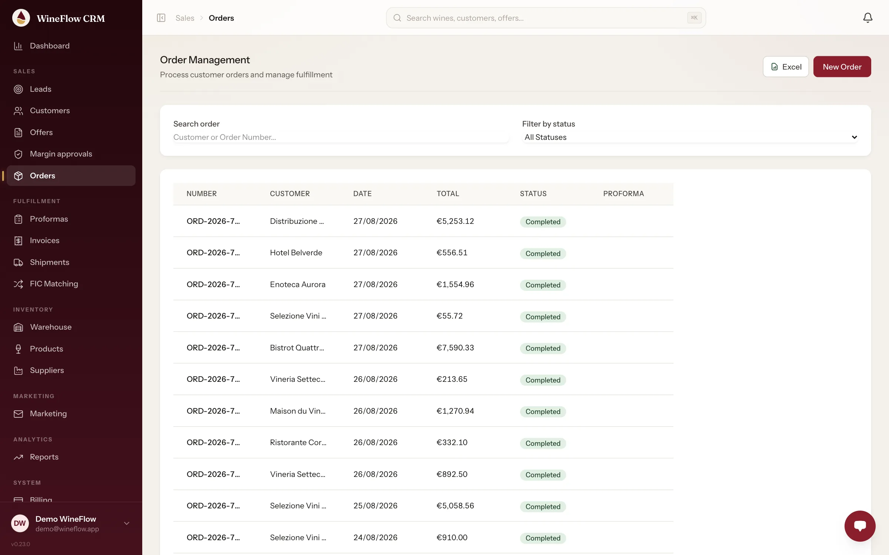Click the STATUS column header
The width and height of the screenshot is (889, 555).
(533, 194)
